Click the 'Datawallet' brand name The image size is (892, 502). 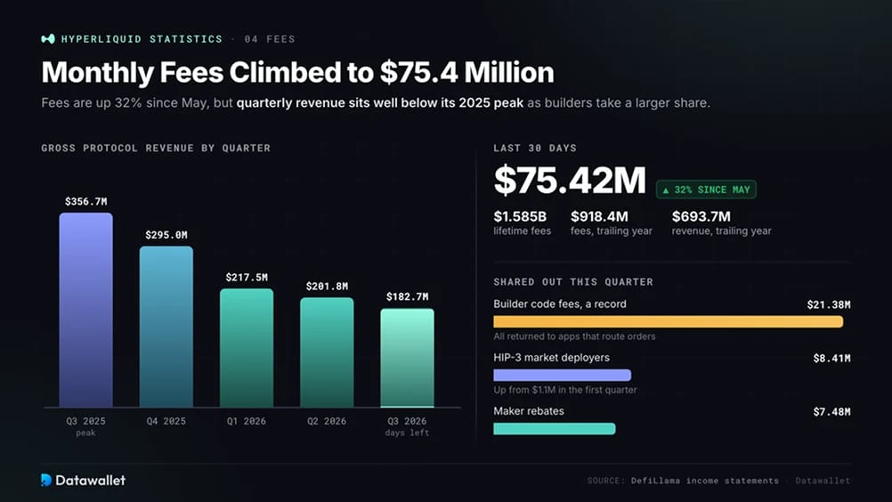[91, 481]
